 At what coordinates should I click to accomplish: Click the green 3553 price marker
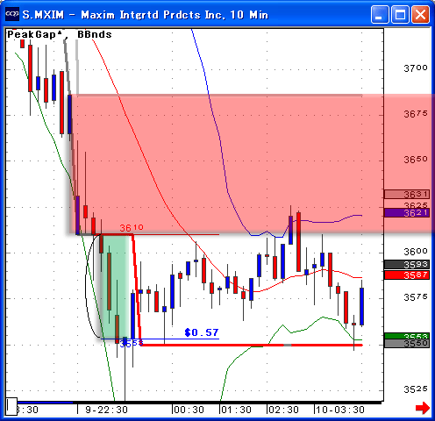coord(407,336)
